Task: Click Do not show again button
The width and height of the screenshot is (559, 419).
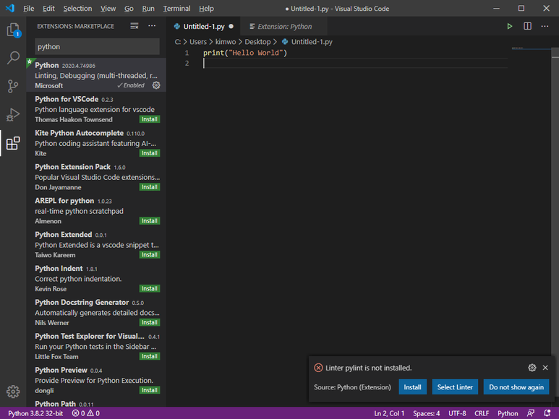Action: (x=516, y=387)
